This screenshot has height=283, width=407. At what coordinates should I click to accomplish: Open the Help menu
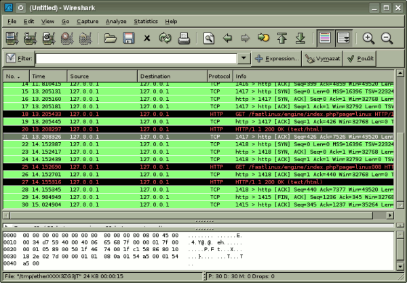171,22
